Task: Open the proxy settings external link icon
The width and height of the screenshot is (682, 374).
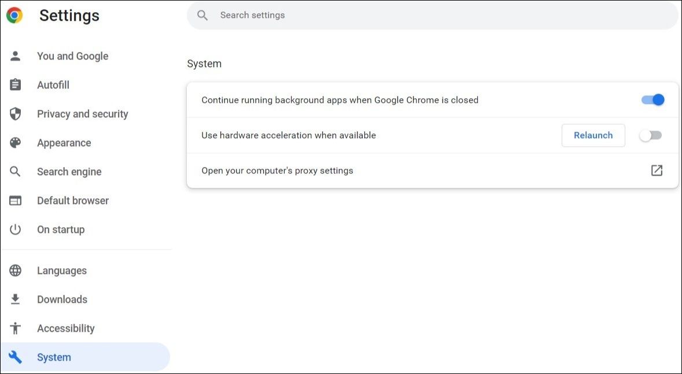Action: 657,171
